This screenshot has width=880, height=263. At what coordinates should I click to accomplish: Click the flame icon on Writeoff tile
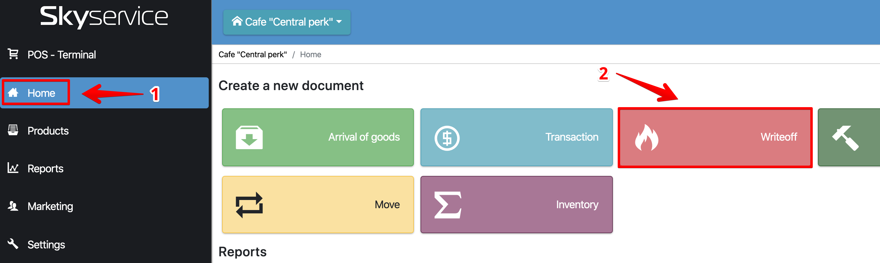pos(646,137)
